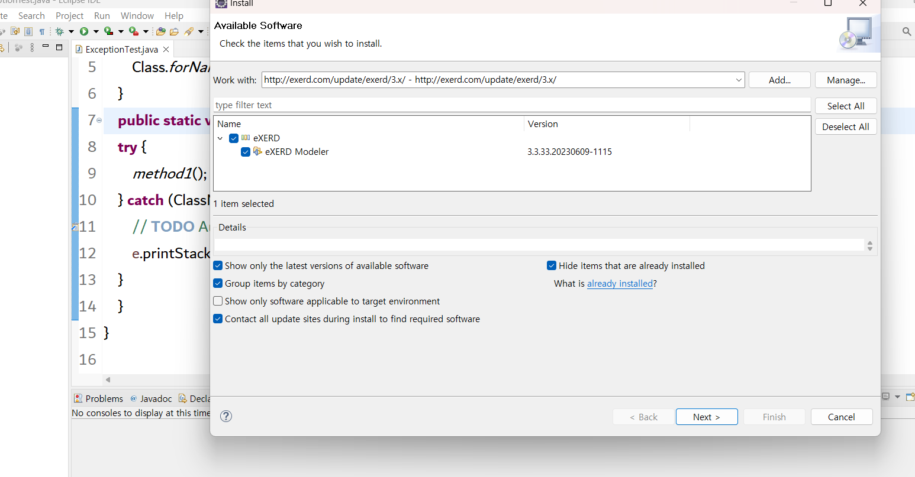Open the already installed link
This screenshot has width=915, height=477.
(x=620, y=284)
